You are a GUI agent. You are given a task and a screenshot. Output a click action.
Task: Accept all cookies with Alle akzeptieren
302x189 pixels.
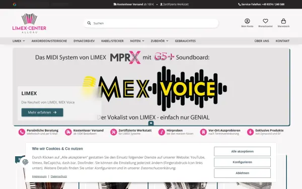[242, 151]
